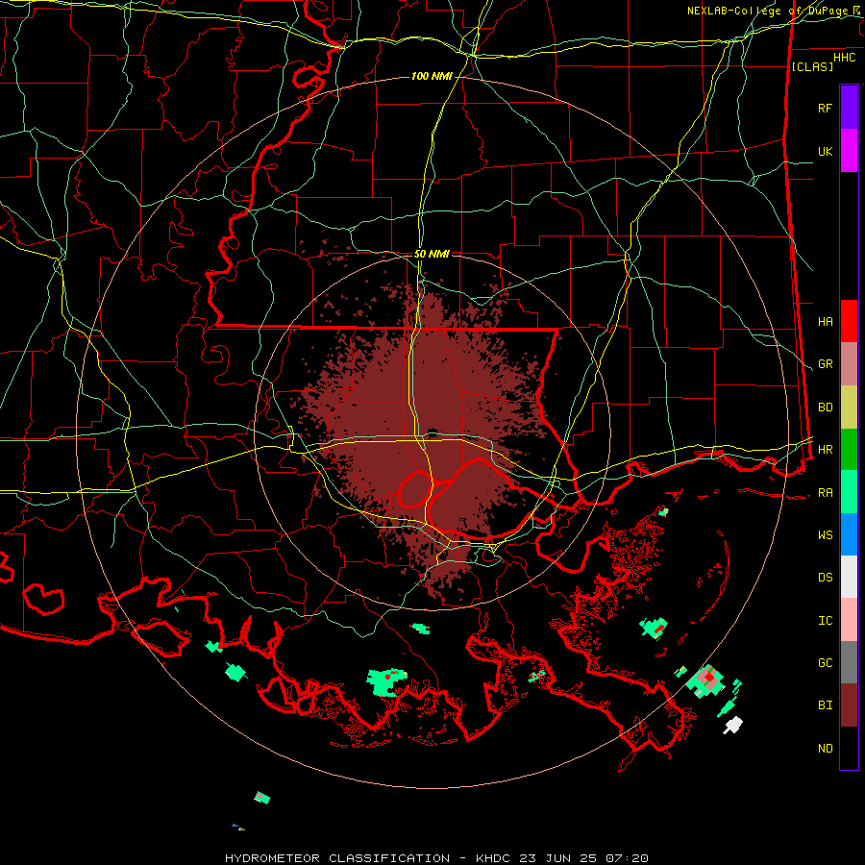This screenshot has height=865, width=865.
Task: Click the UK legend label
Action: point(825,151)
